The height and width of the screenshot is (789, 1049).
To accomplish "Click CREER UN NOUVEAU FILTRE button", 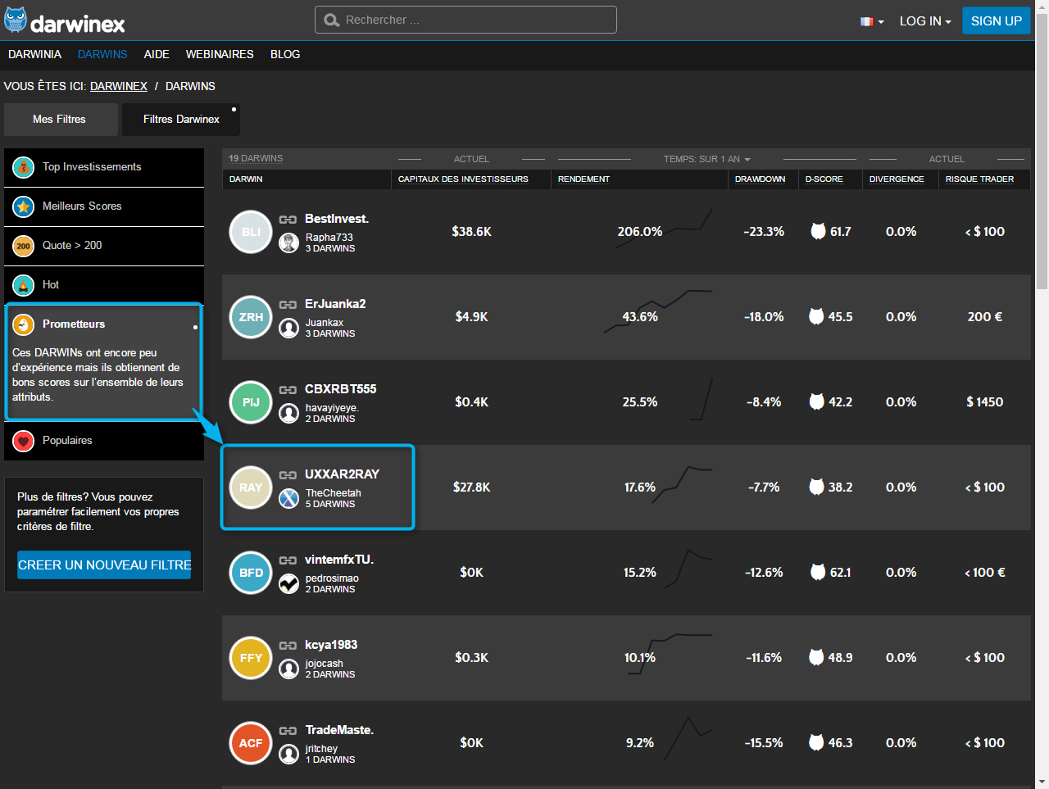I will point(104,565).
